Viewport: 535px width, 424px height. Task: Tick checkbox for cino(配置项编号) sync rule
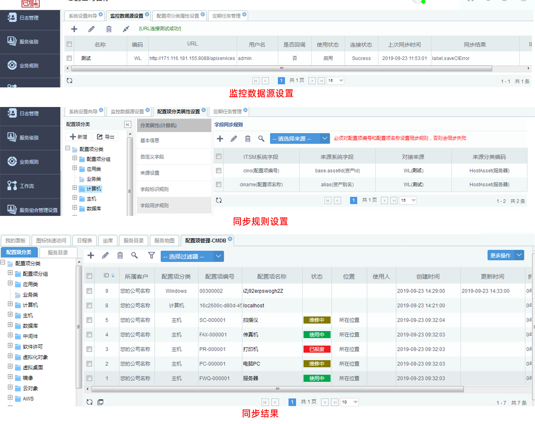(x=219, y=171)
